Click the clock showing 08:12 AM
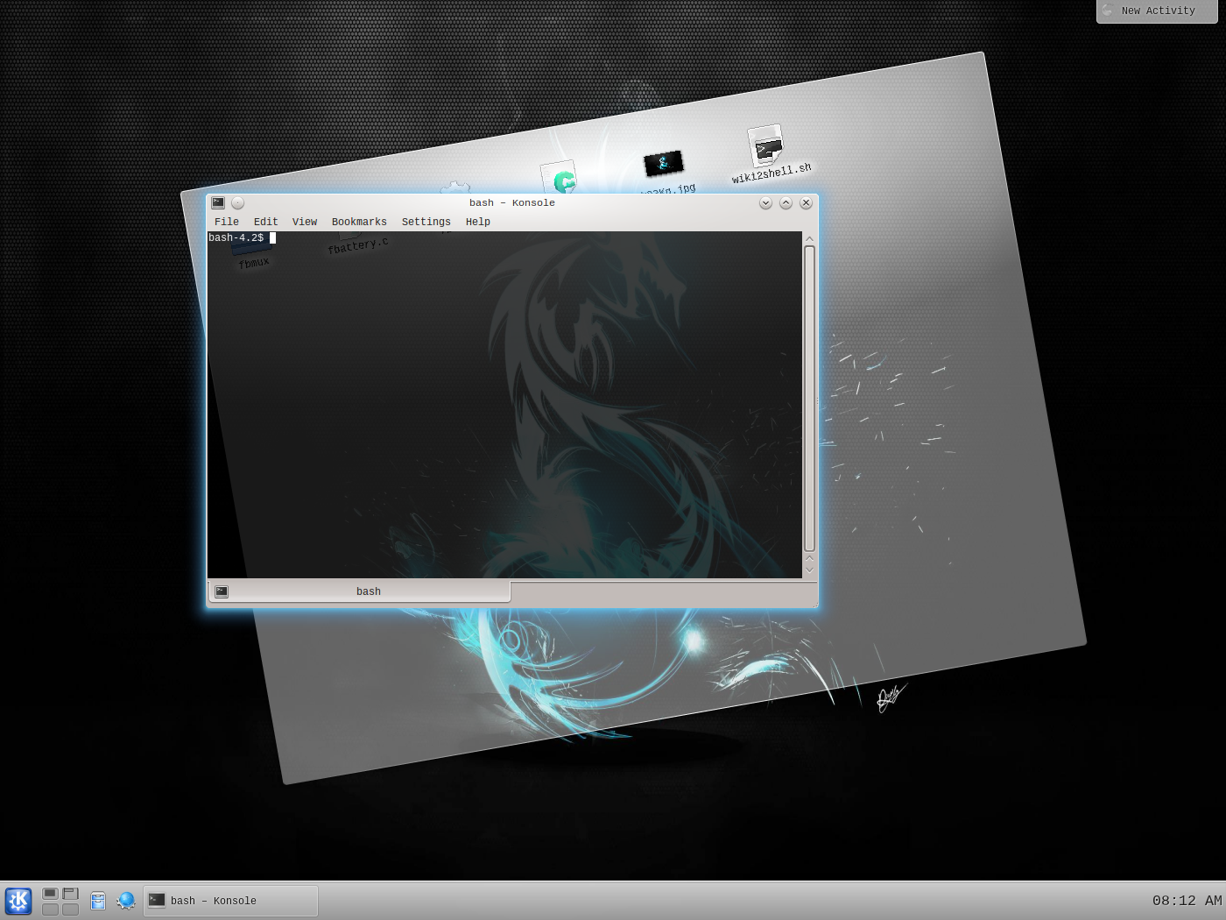The image size is (1226, 920). [x=1187, y=901]
